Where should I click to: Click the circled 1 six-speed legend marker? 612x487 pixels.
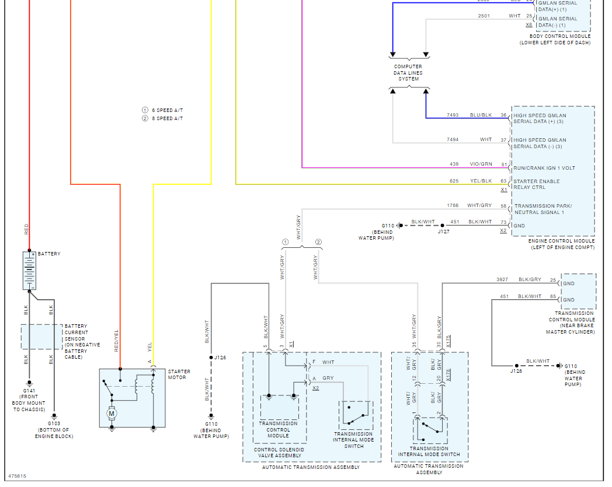click(145, 110)
